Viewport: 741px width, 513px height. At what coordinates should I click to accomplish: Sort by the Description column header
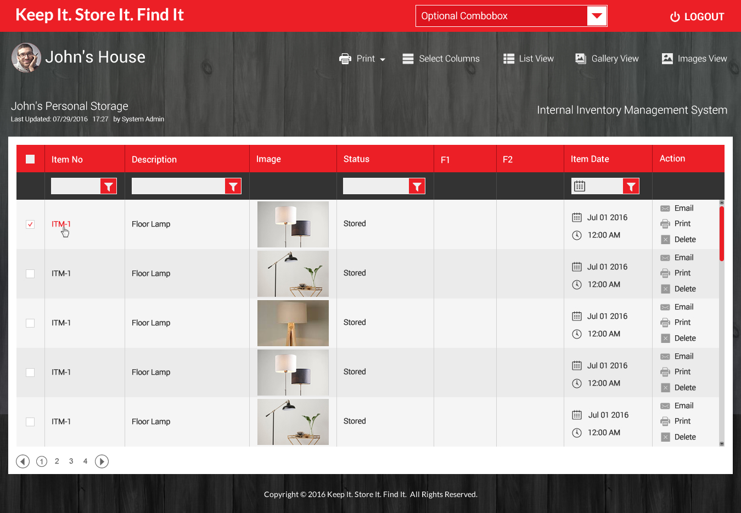154,160
